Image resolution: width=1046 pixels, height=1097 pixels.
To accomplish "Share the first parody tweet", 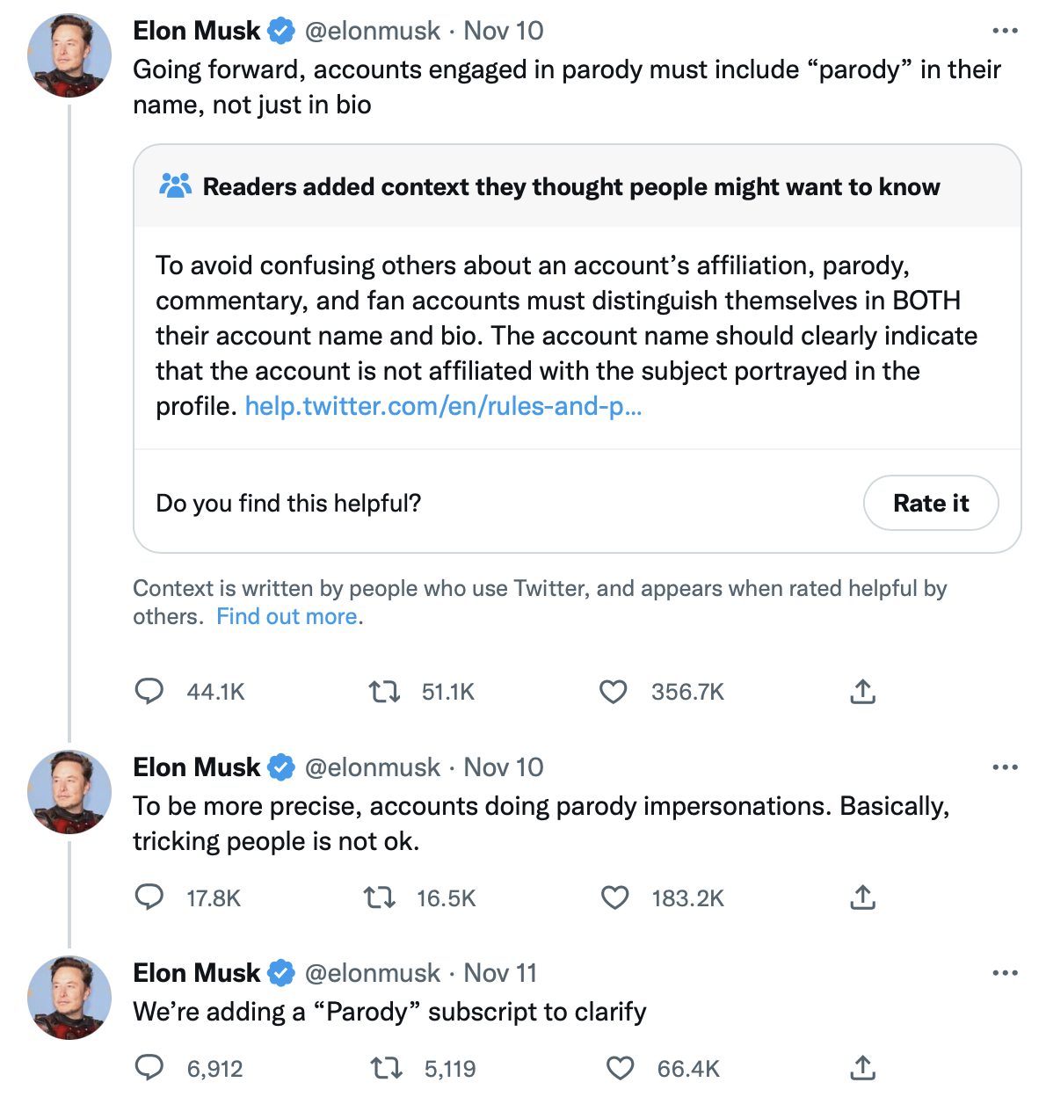I will point(863,692).
